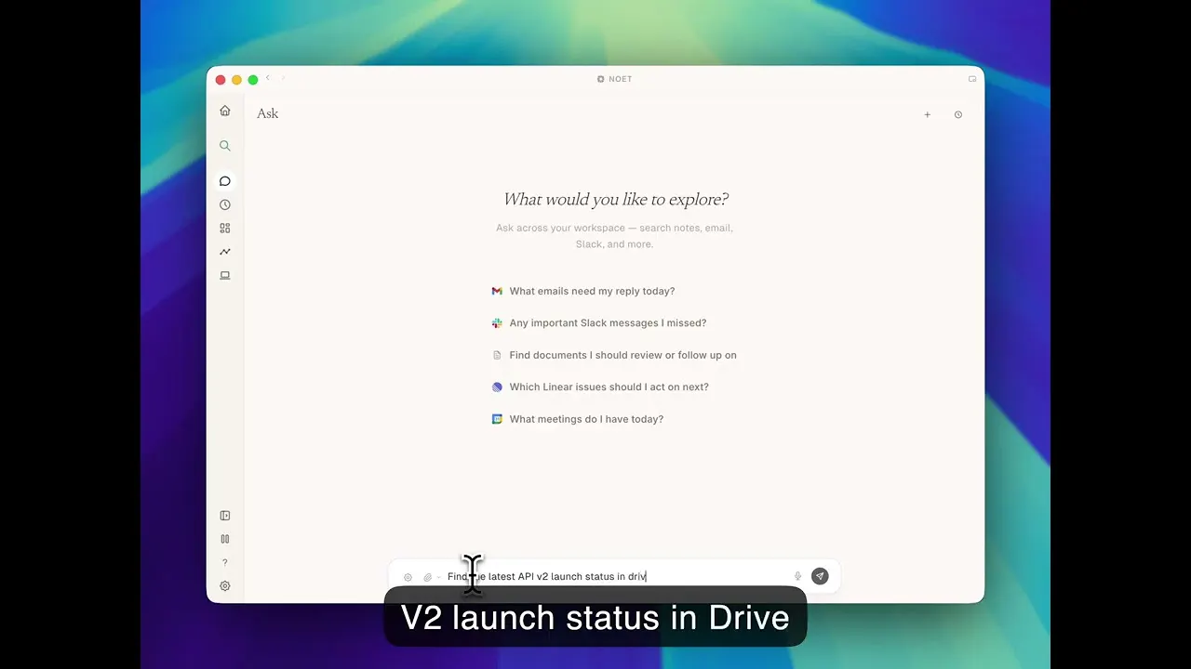Send the message with the arrow button

coord(820,576)
